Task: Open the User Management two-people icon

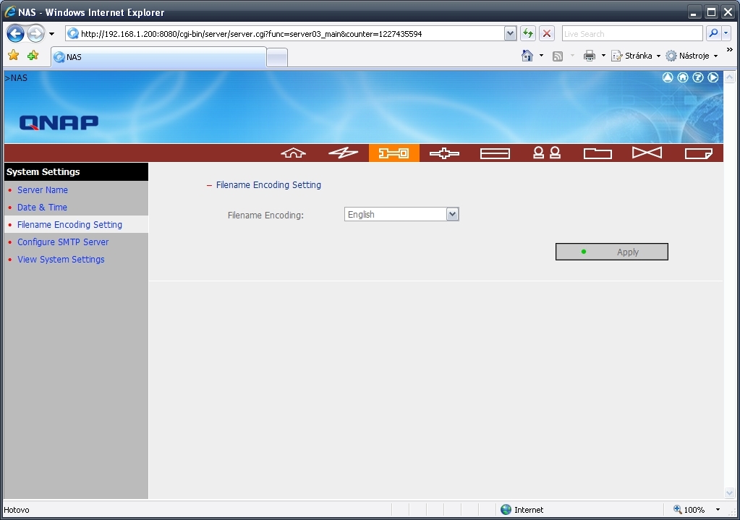Action: [547, 153]
